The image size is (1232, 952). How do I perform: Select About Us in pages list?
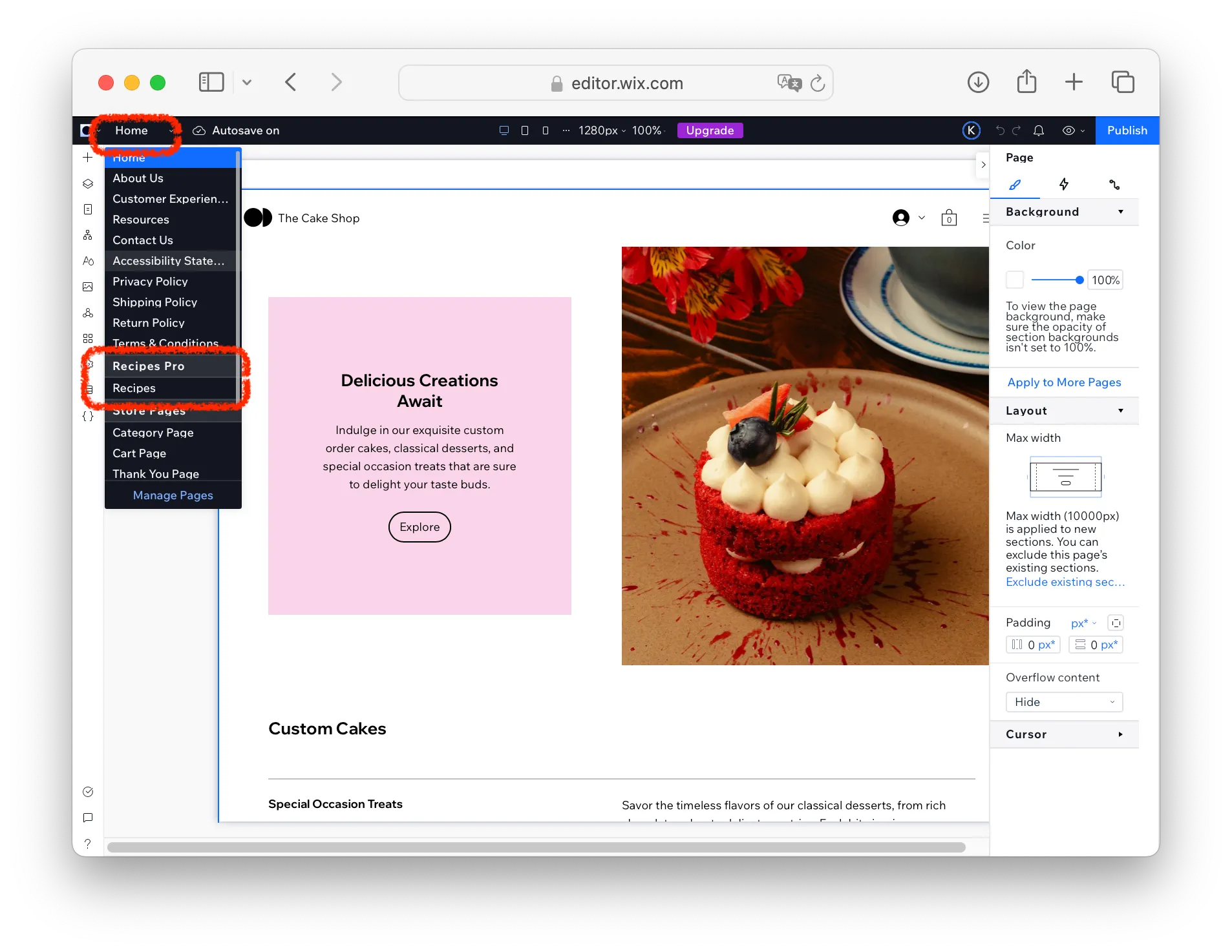coord(171,178)
